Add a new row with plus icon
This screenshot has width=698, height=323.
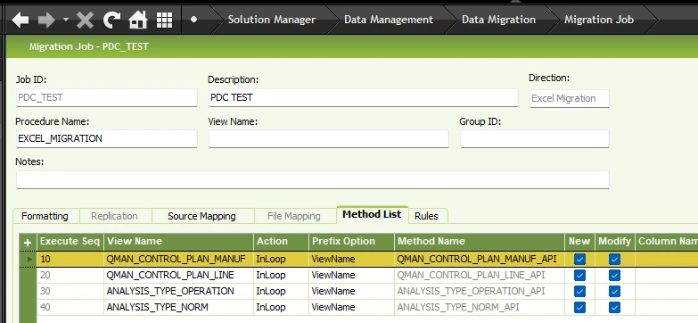pos(28,243)
